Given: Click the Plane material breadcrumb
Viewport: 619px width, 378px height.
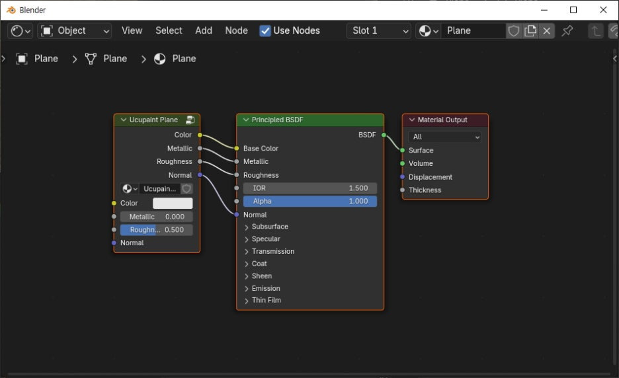Looking at the screenshot, I should [x=184, y=59].
